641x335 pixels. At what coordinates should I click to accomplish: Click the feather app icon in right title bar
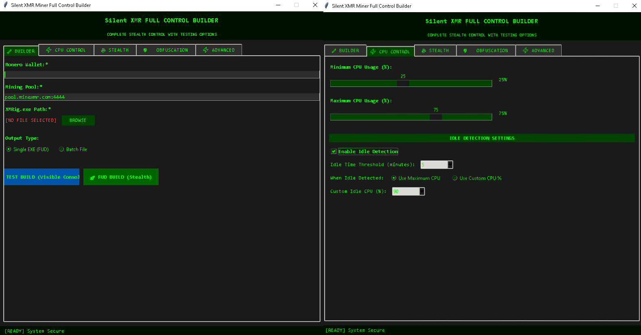(x=327, y=6)
